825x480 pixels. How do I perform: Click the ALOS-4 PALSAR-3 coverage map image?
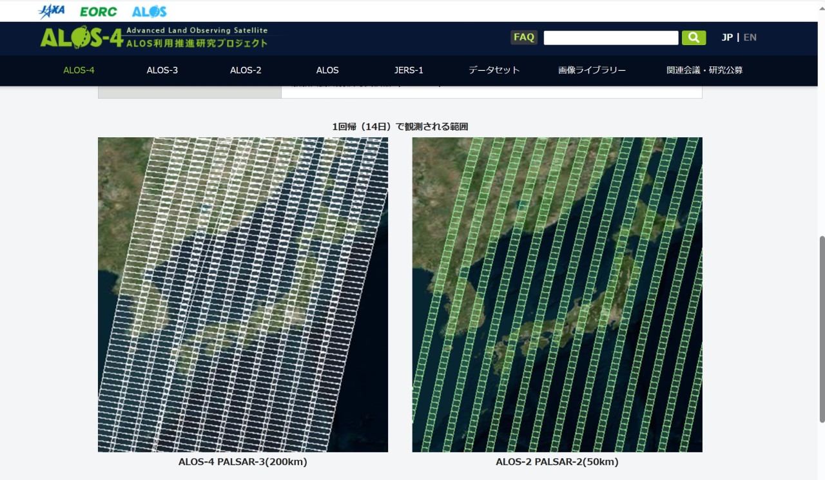point(243,294)
